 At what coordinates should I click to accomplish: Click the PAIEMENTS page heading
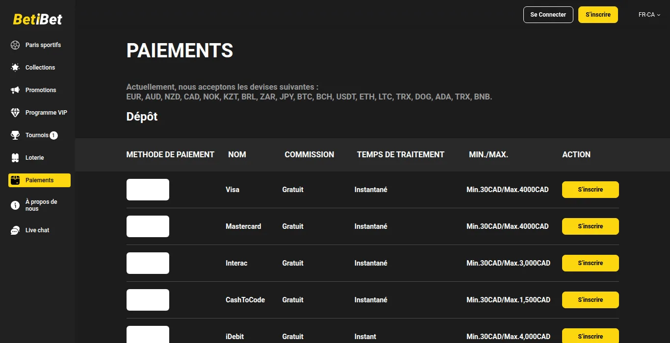180,50
